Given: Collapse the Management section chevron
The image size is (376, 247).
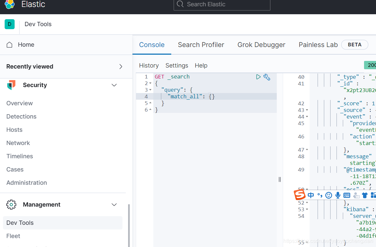Looking at the screenshot, I should 114,205.
